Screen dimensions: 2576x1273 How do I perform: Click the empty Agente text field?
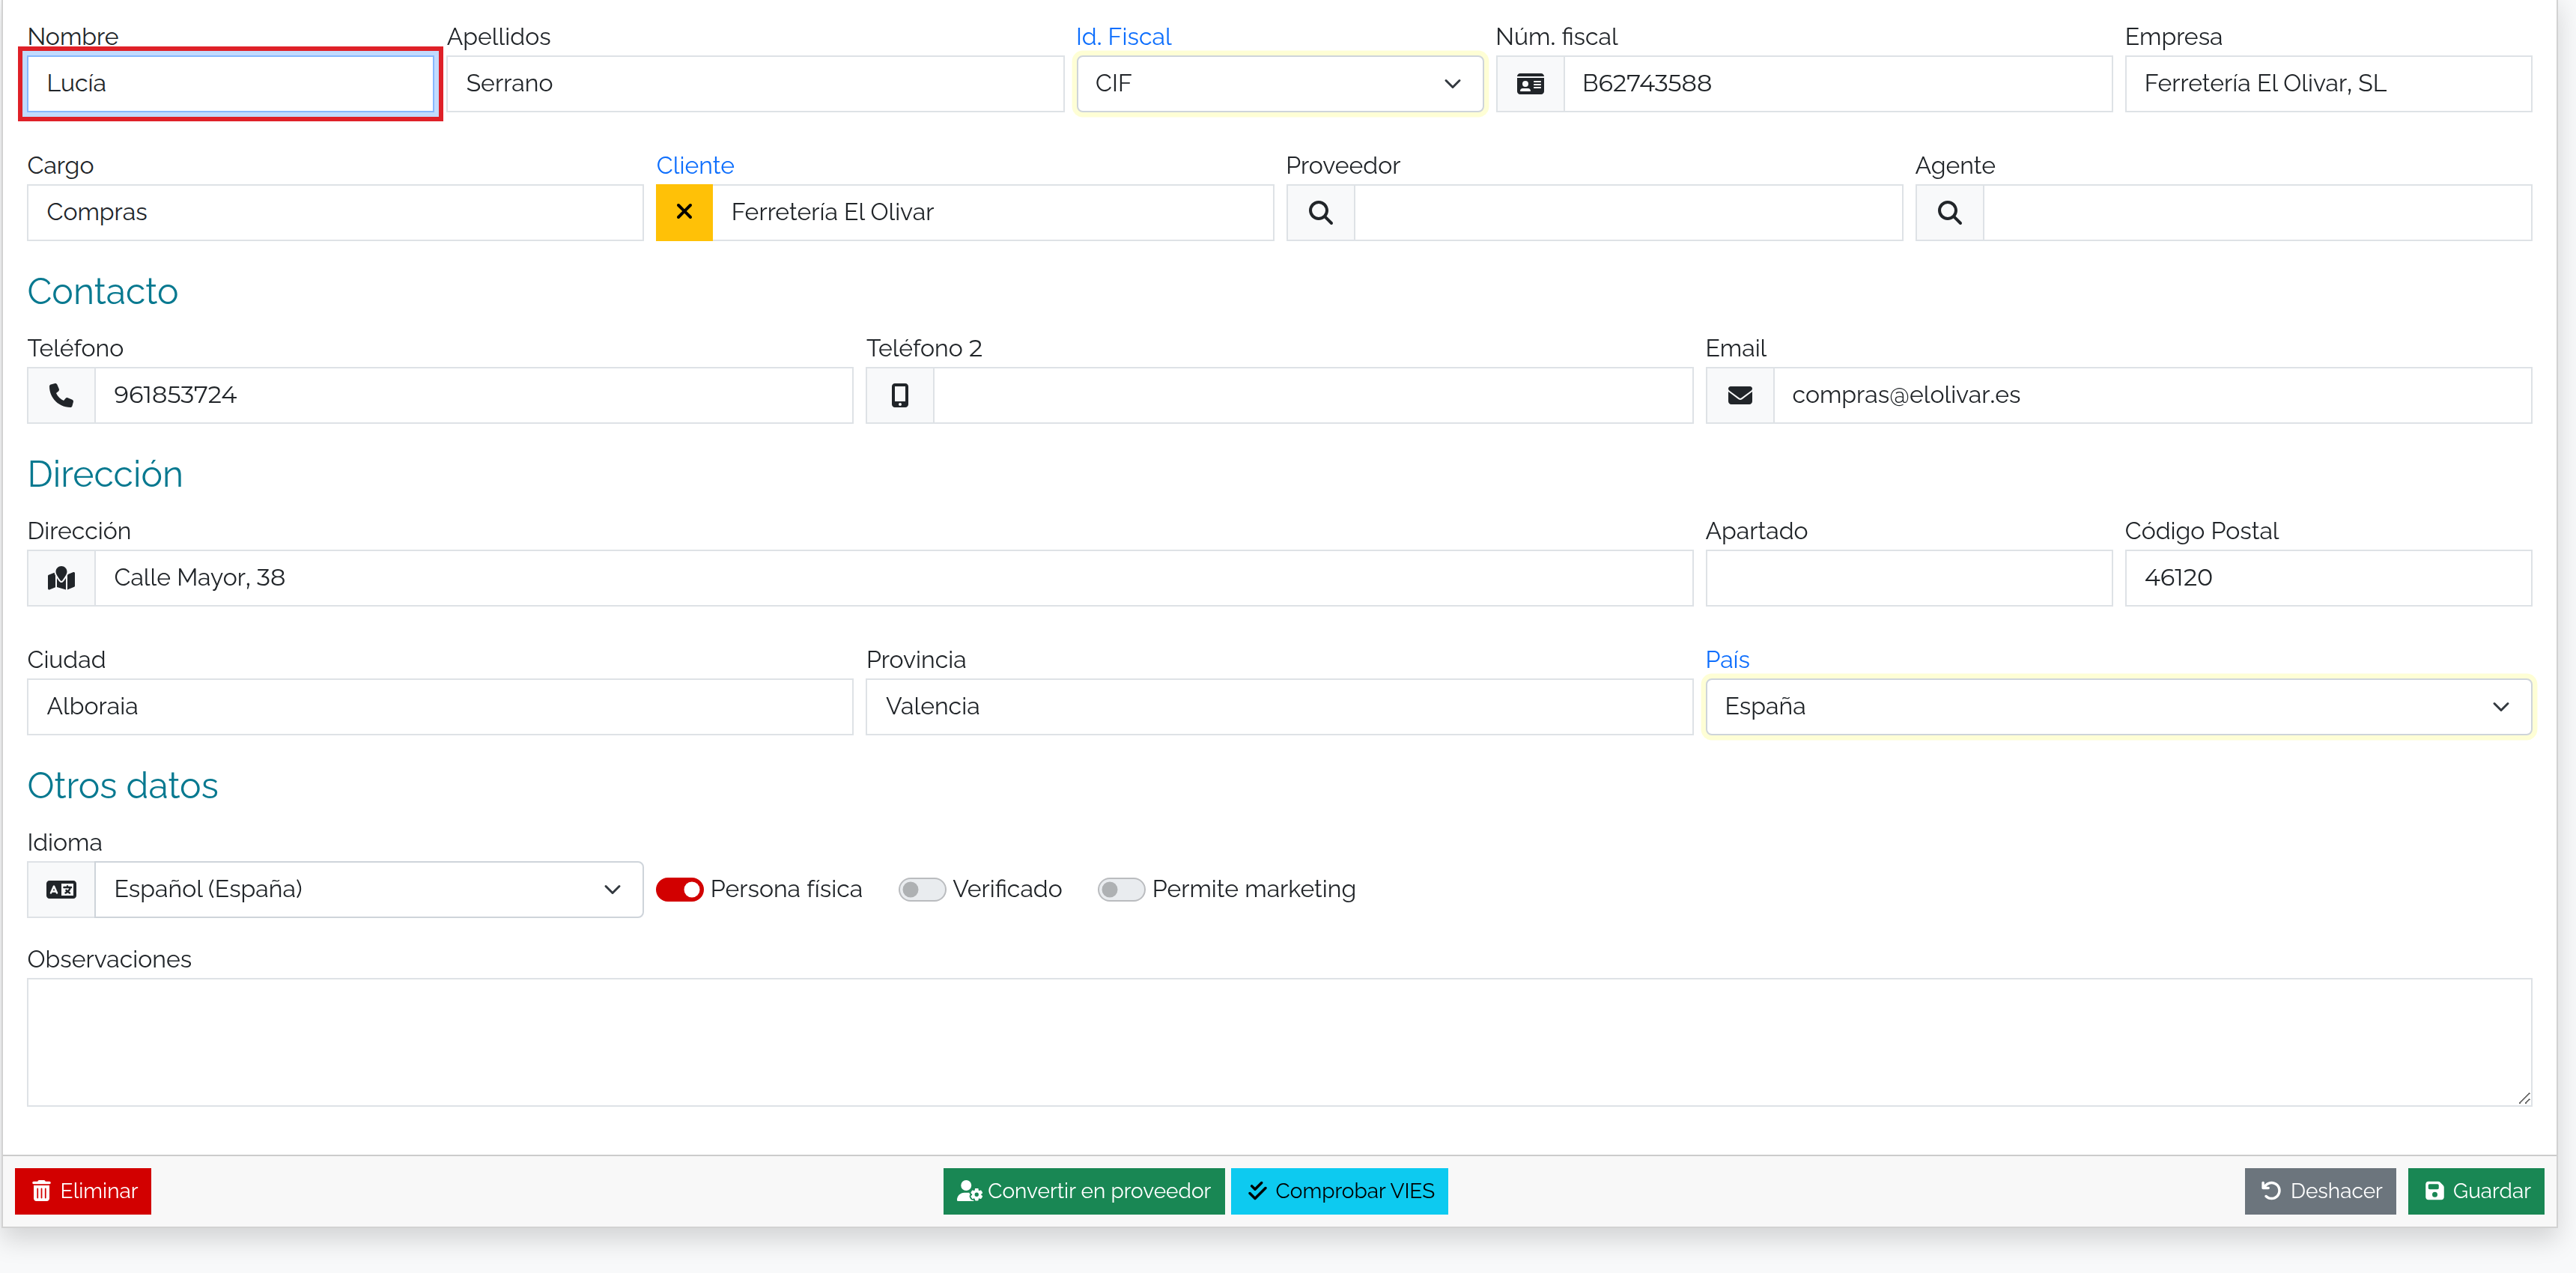tap(2257, 212)
